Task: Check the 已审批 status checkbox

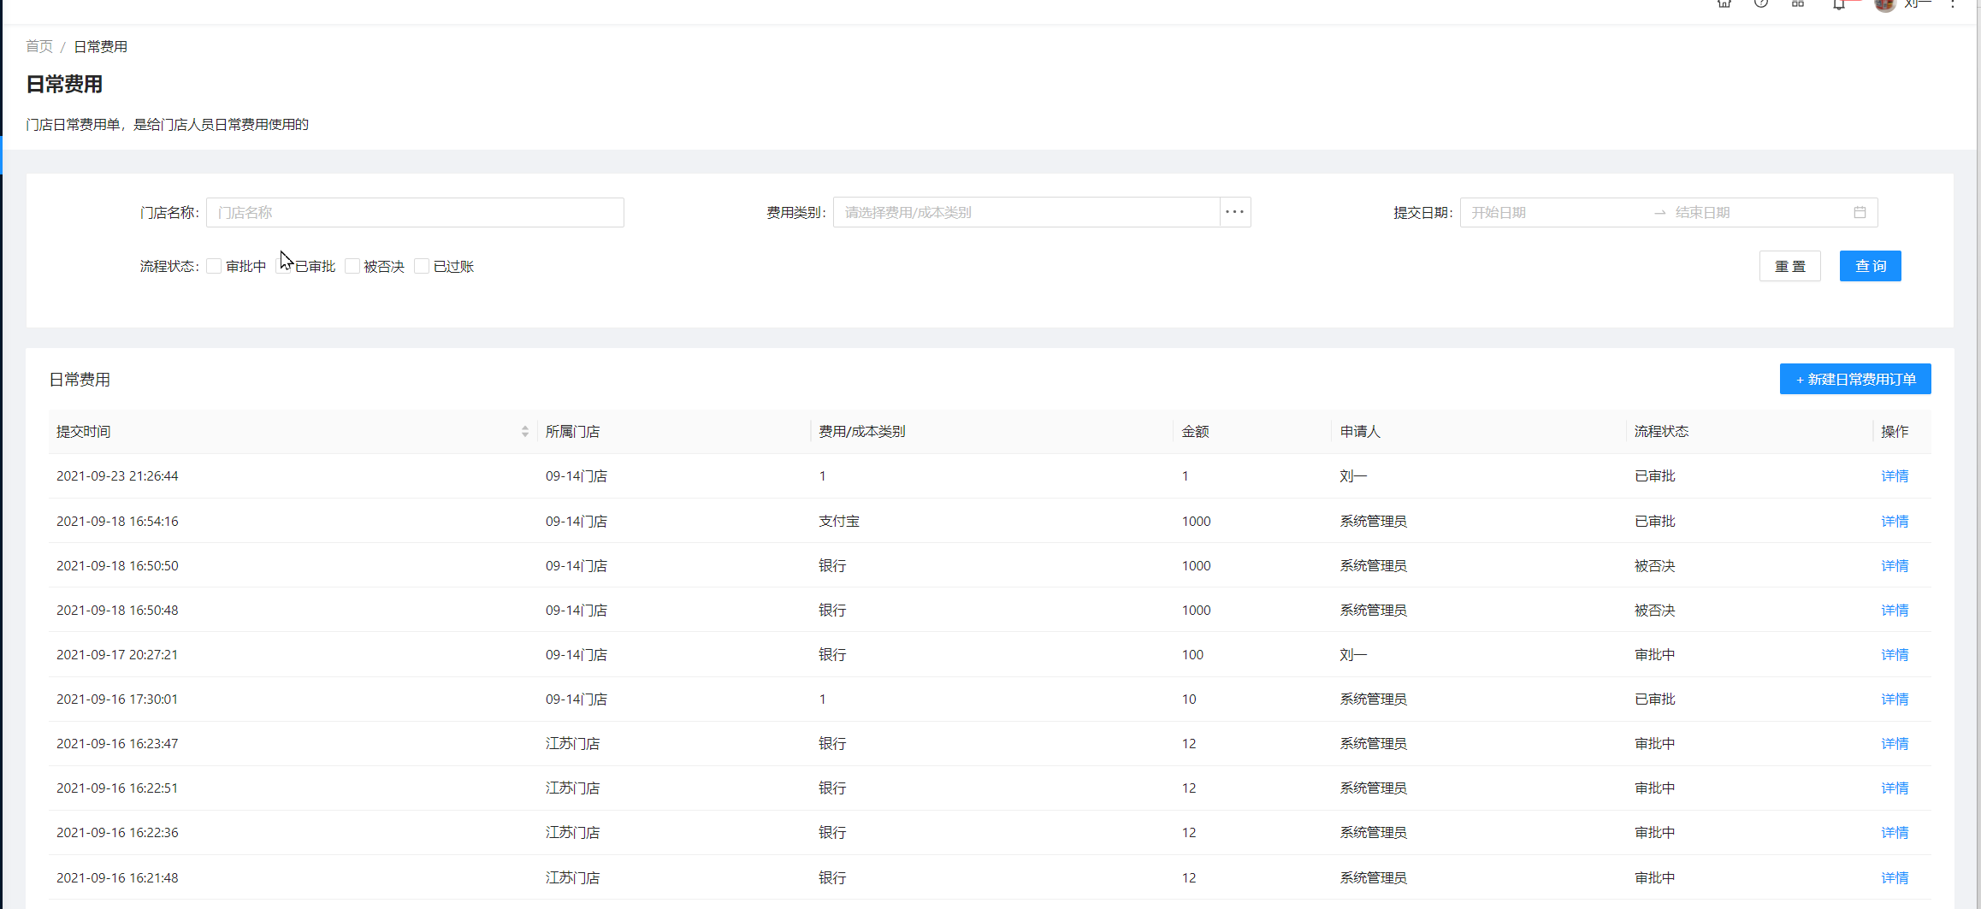Action: (x=283, y=266)
